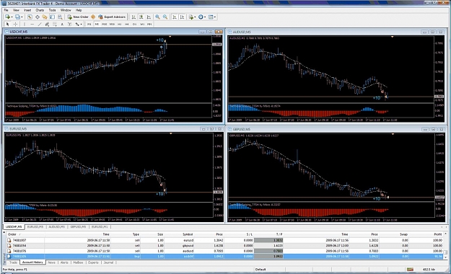Set timeframe to H1
451x274 pixels.
[119, 24]
